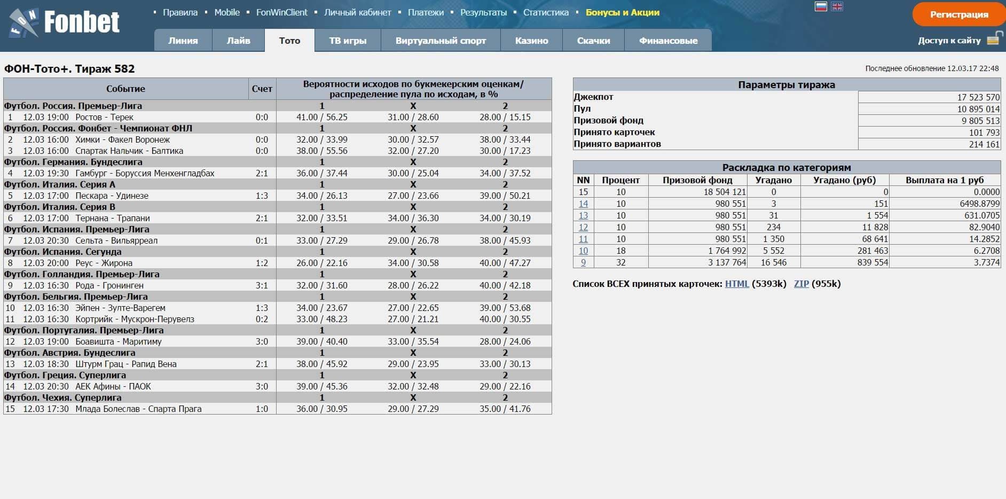Click the Штурм Грац - Рапид Вена row
This screenshot has width=1006, height=499.
(278, 364)
